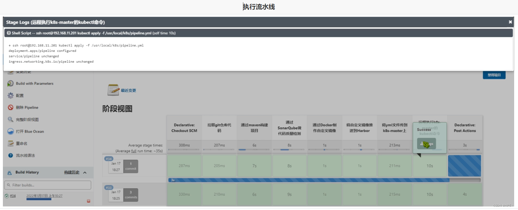Screen dimensions: 518x210
Task: Select the 210ms git stage cell of #33
Action: point(219,194)
